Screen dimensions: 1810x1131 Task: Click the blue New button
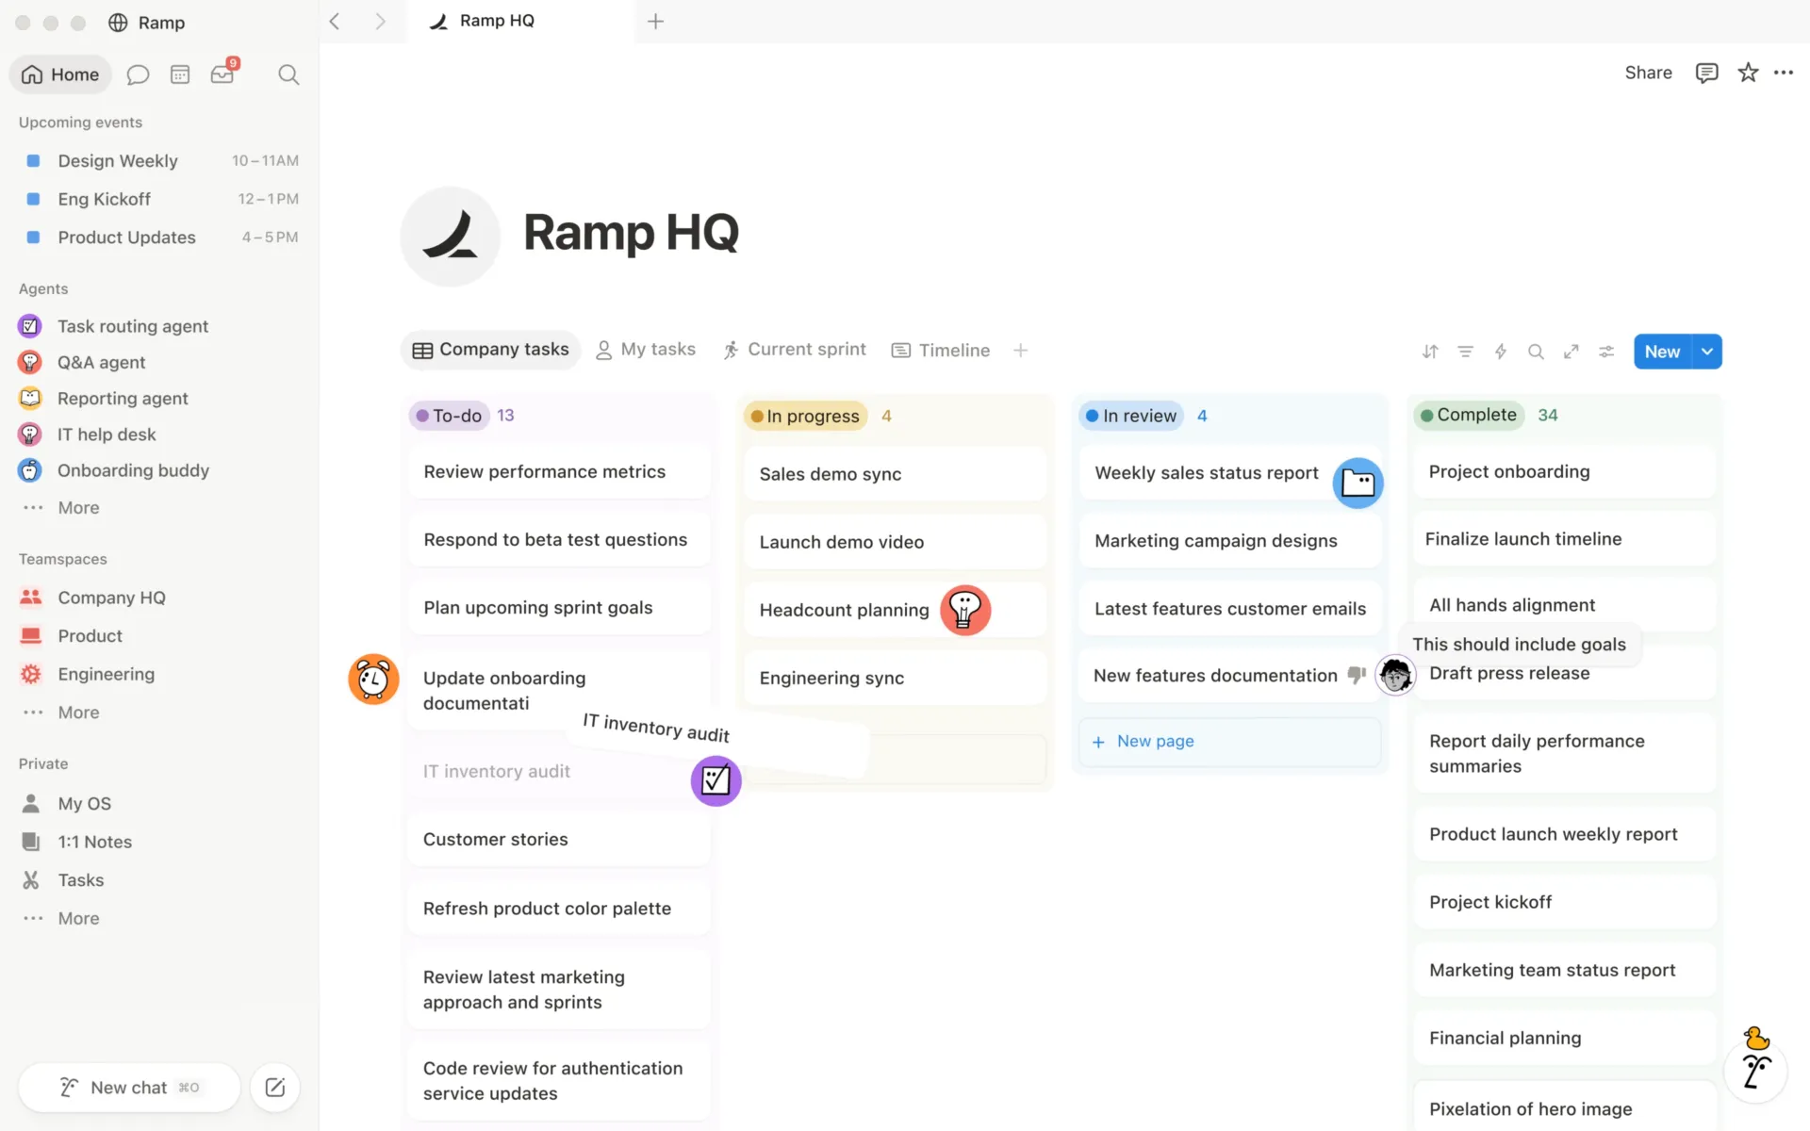coord(1662,352)
